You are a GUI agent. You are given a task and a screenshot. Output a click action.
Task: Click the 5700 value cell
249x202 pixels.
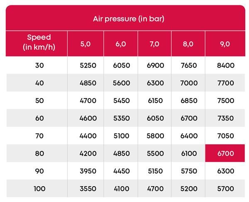(x=225, y=189)
